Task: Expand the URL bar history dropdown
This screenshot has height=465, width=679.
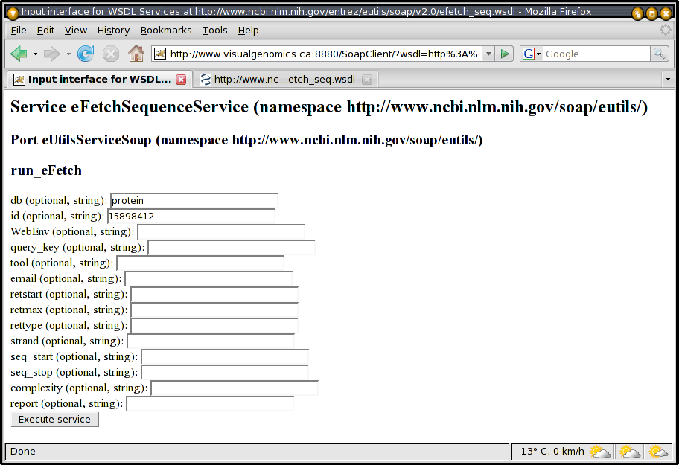Action: pyautogui.click(x=488, y=54)
